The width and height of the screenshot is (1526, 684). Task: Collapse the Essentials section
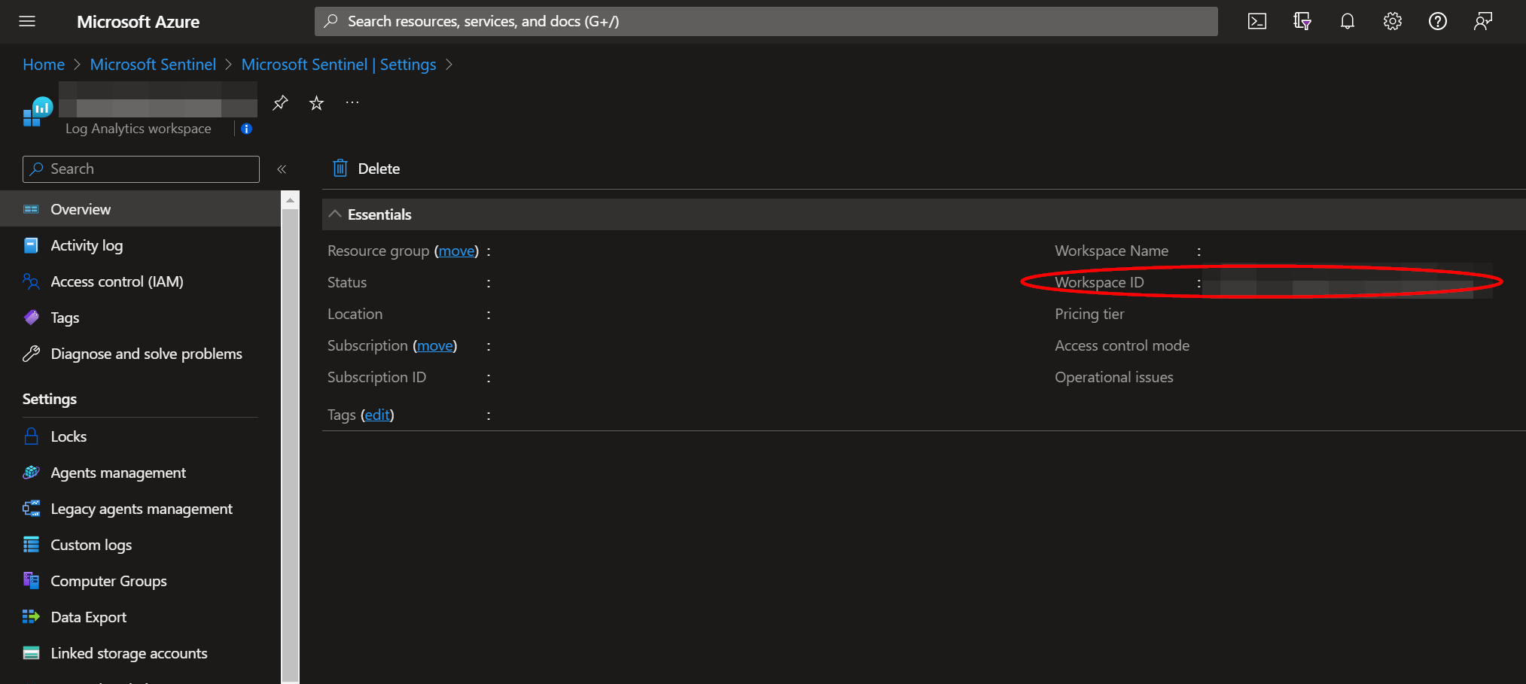335,214
